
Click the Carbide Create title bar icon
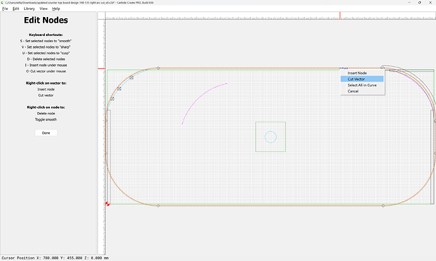tap(3, 3)
